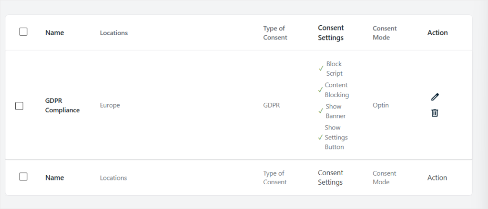Image resolution: width=488 pixels, height=209 pixels.
Task: Click the footer Locations column label
Action: tap(113, 178)
